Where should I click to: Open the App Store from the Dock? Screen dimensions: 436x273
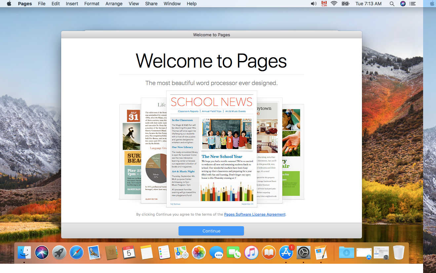tap(286, 253)
